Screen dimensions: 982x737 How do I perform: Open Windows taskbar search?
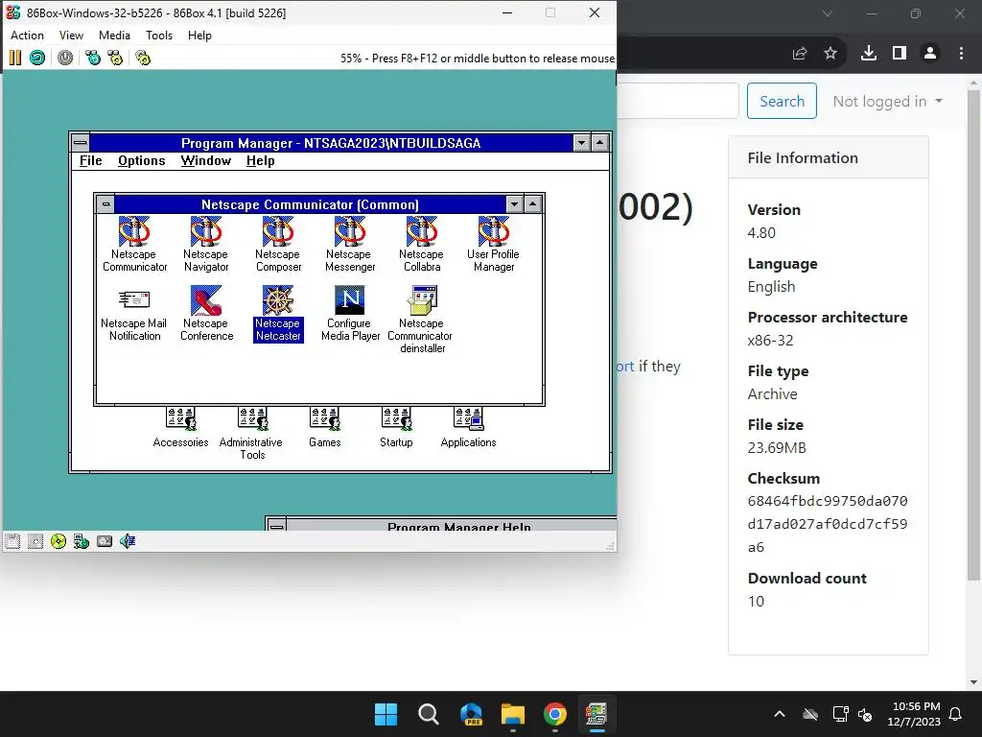429,714
